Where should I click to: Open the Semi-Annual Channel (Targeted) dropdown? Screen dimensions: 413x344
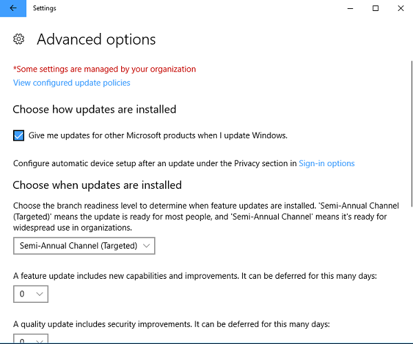click(84, 245)
